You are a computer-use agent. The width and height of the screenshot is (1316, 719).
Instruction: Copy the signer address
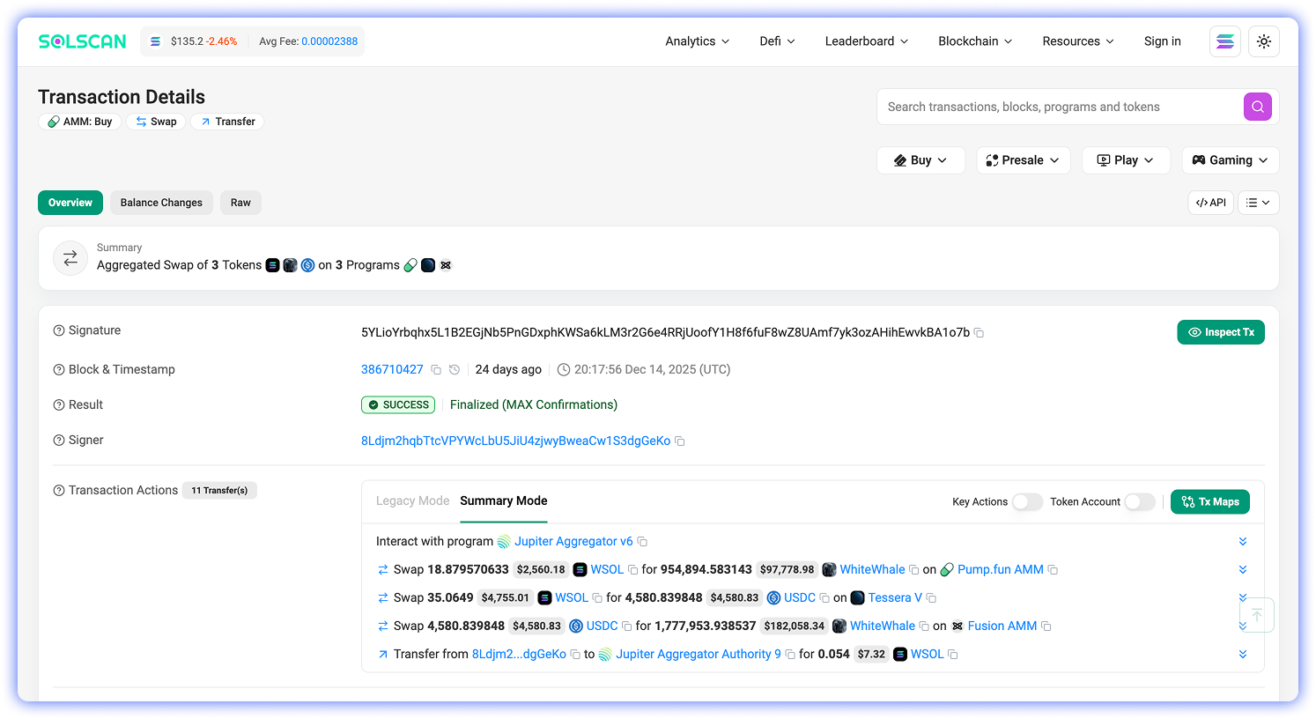tap(680, 441)
